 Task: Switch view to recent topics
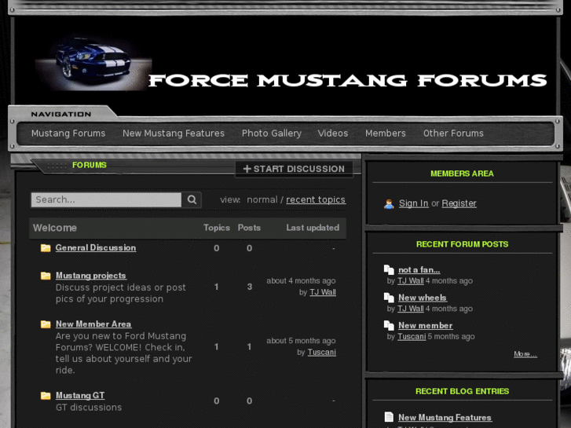316,199
